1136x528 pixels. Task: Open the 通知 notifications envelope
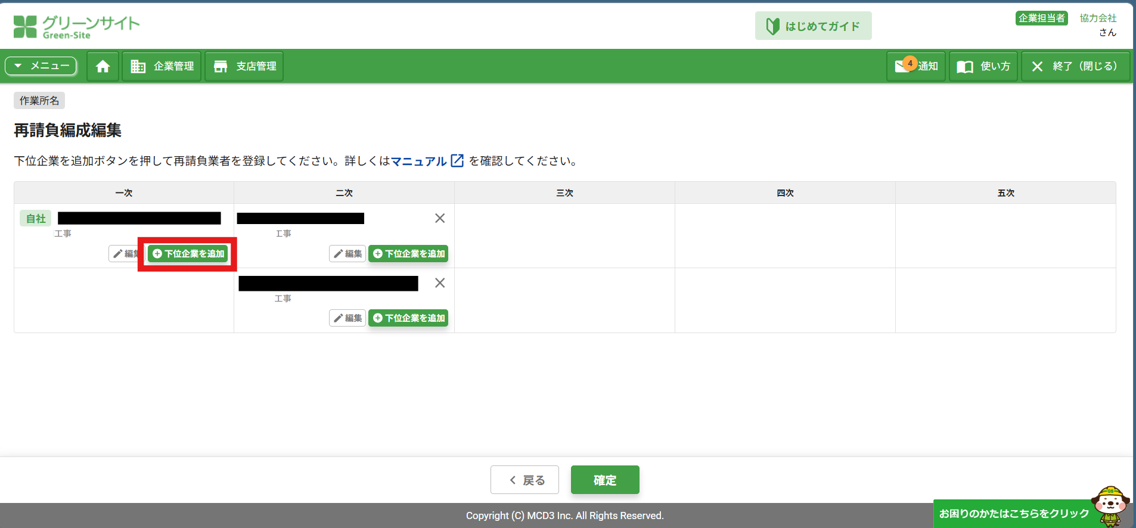[x=916, y=66]
